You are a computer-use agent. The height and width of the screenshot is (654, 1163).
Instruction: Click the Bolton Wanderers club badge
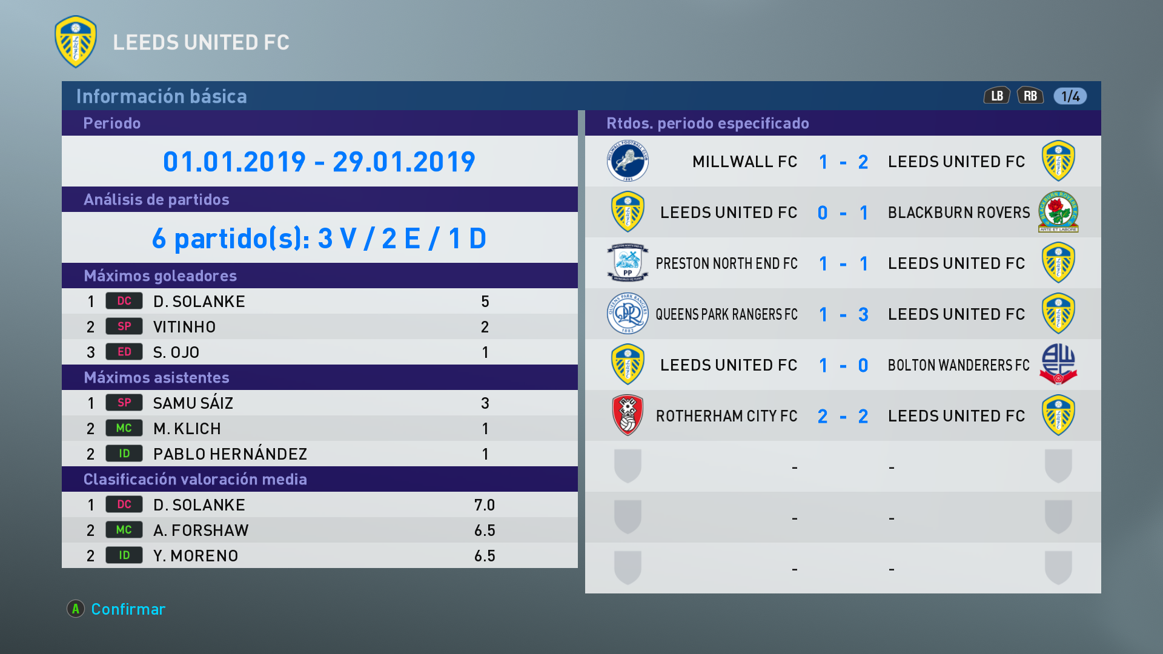[1058, 365]
